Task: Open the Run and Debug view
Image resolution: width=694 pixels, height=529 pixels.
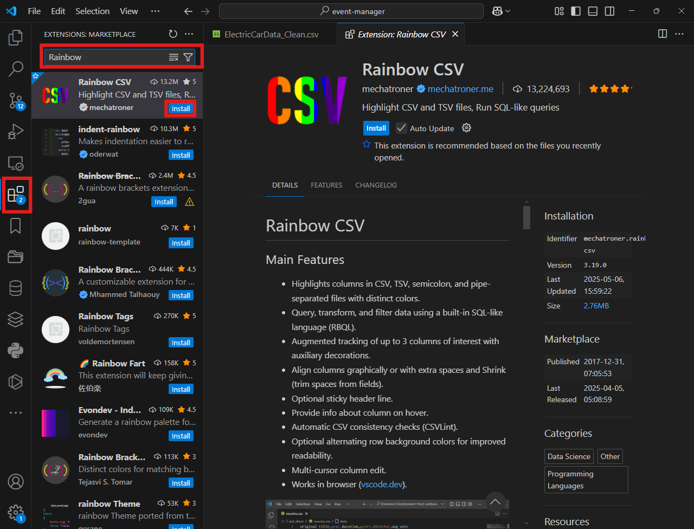Action: click(16, 131)
